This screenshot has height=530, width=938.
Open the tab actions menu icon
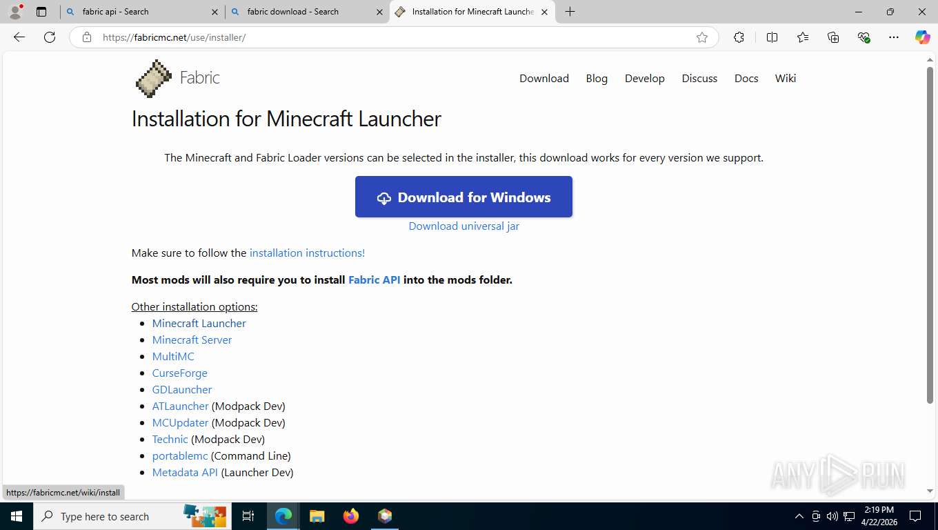click(41, 12)
